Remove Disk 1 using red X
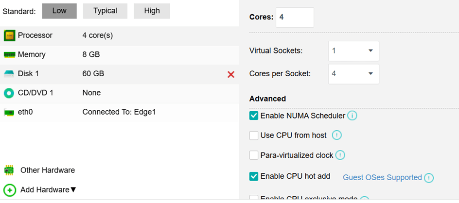Image resolution: width=459 pixels, height=203 pixels. coord(231,74)
